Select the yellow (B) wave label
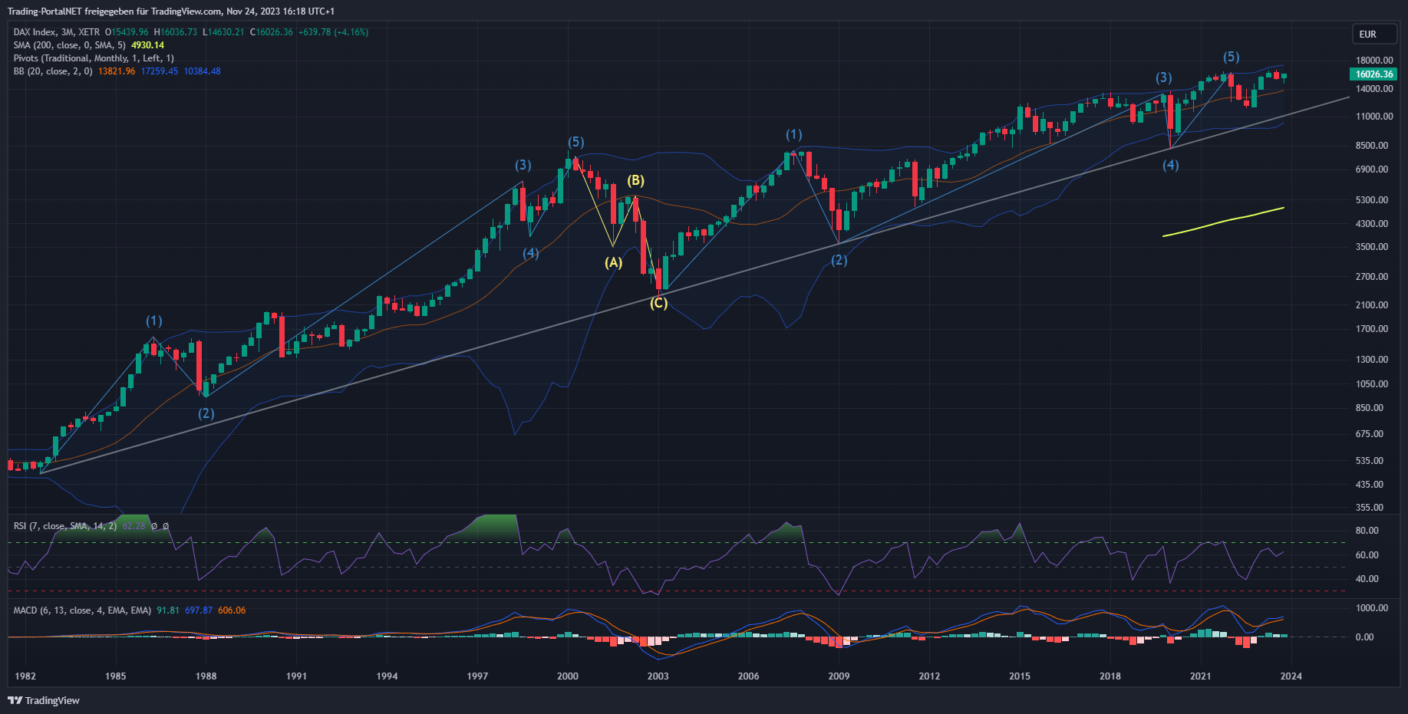Viewport: 1408px width, 714px height. tap(635, 180)
